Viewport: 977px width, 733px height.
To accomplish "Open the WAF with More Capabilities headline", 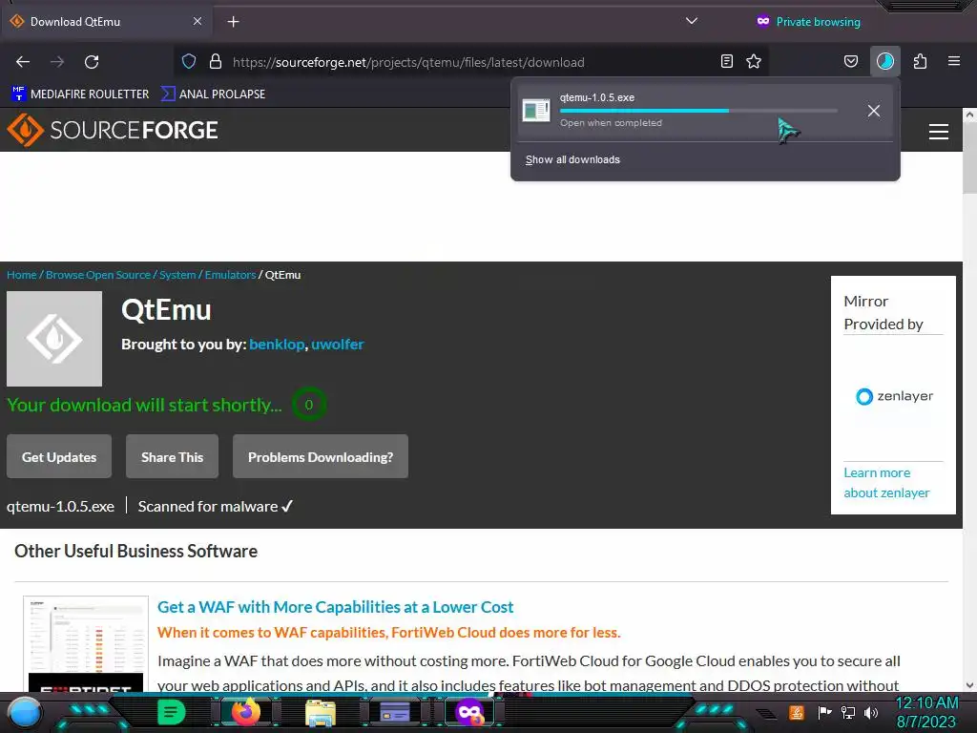I will (x=335, y=607).
